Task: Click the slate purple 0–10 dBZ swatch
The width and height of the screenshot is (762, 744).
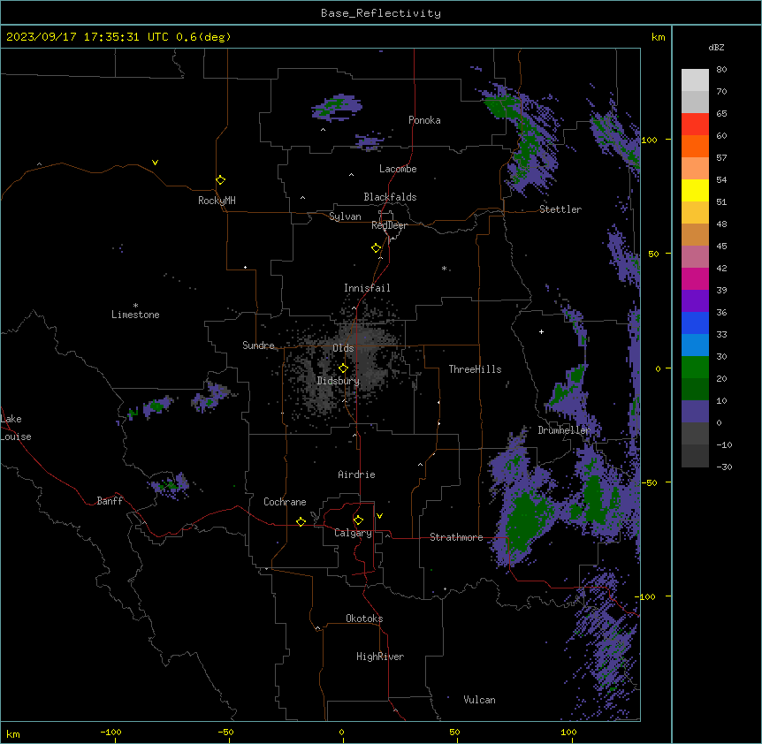Action: 695,412
